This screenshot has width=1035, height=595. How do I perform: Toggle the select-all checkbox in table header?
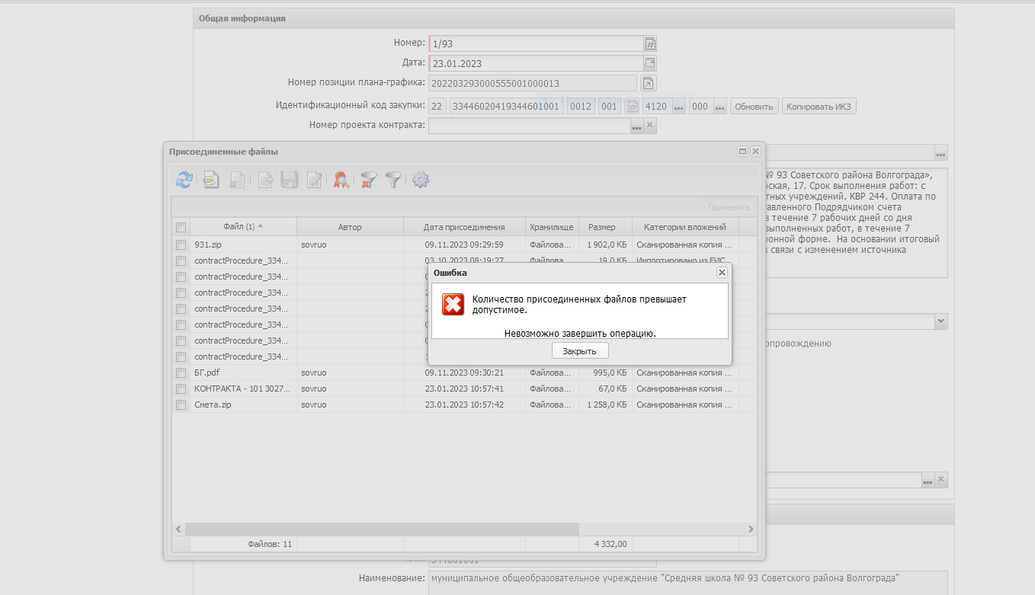[181, 227]
